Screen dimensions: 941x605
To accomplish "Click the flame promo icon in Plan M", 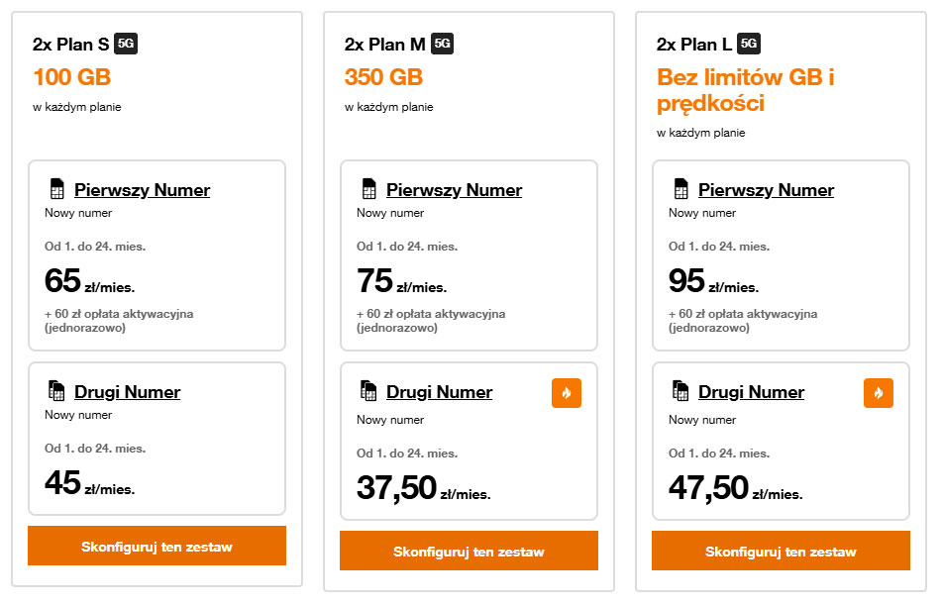I will (567, 393).
